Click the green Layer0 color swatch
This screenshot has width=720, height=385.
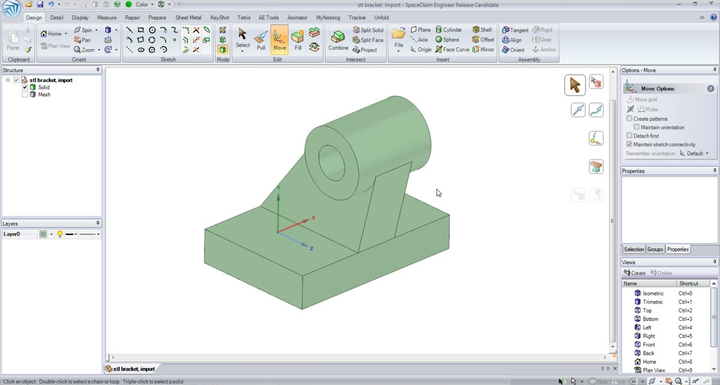43,234
